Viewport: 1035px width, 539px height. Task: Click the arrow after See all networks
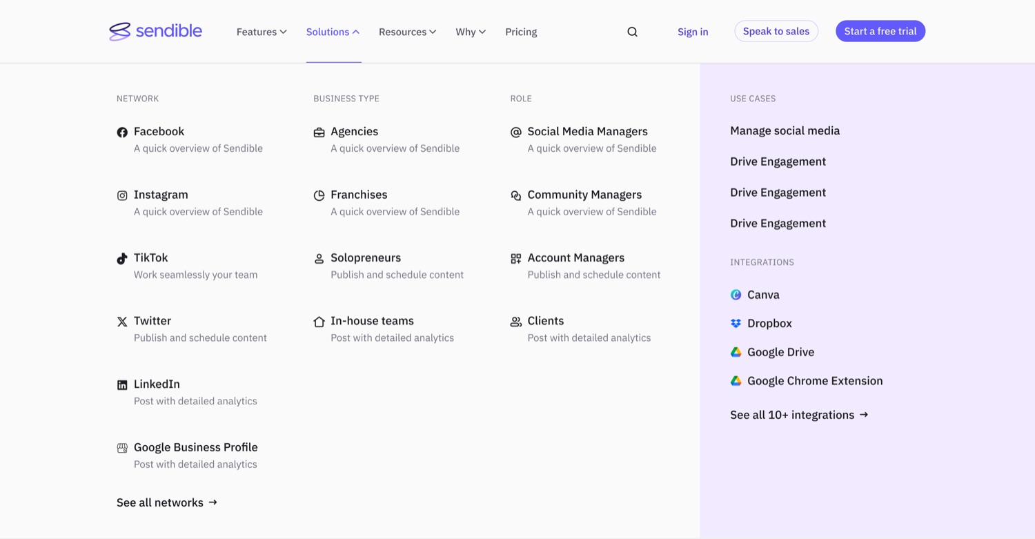coord(213,502)
